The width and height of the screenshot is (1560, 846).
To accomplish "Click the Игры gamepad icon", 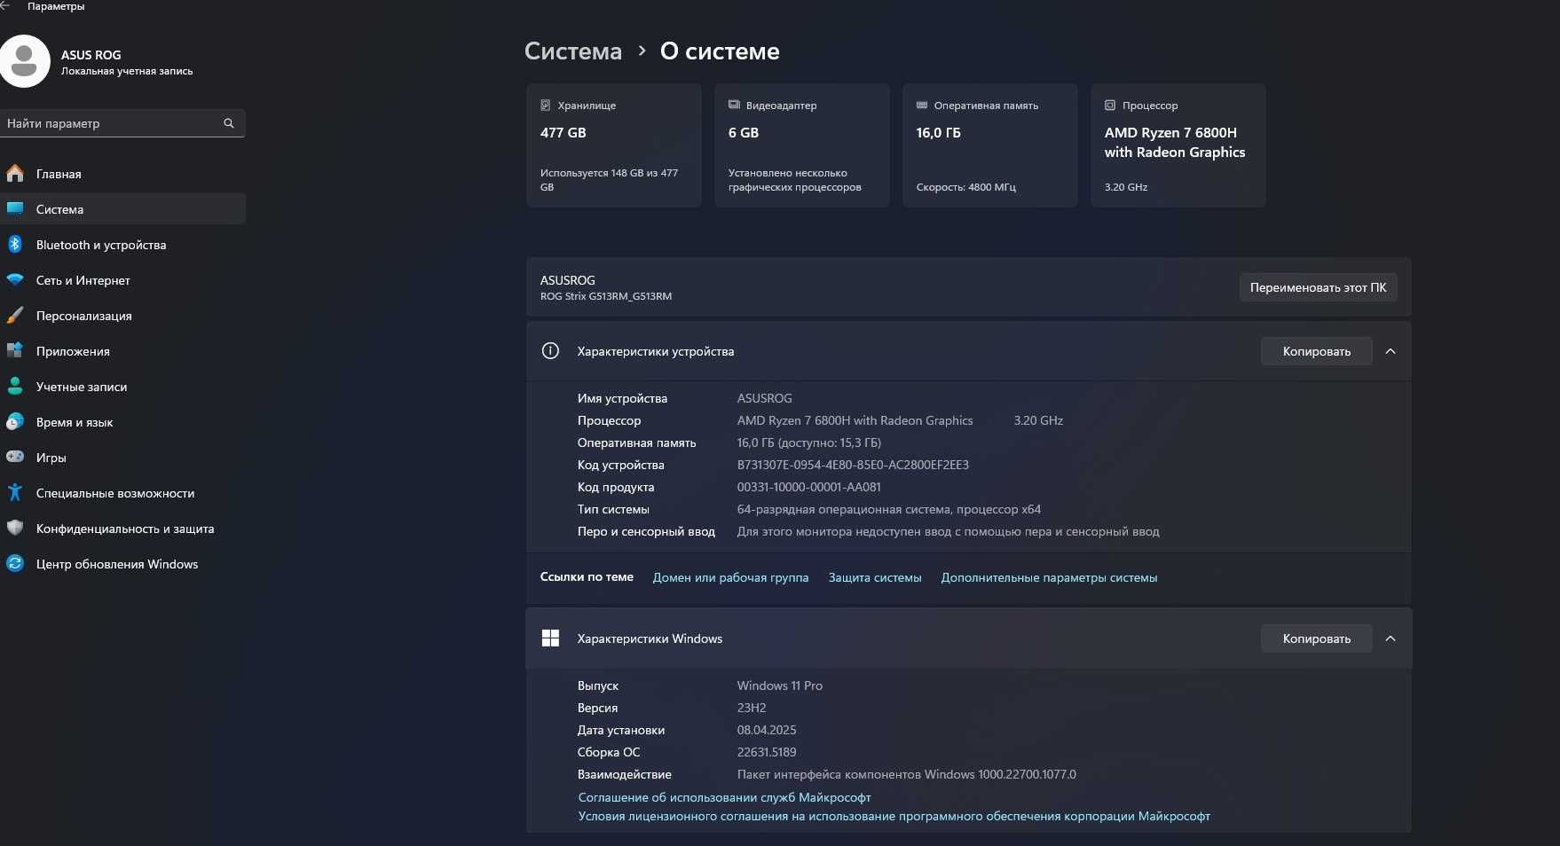I will click(15, 458).
